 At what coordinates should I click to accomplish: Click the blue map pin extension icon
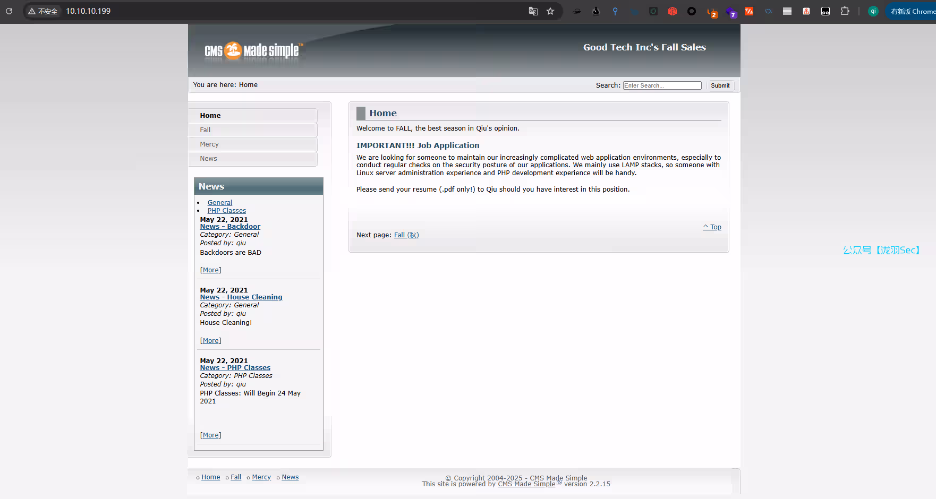(x=615, y=11)
